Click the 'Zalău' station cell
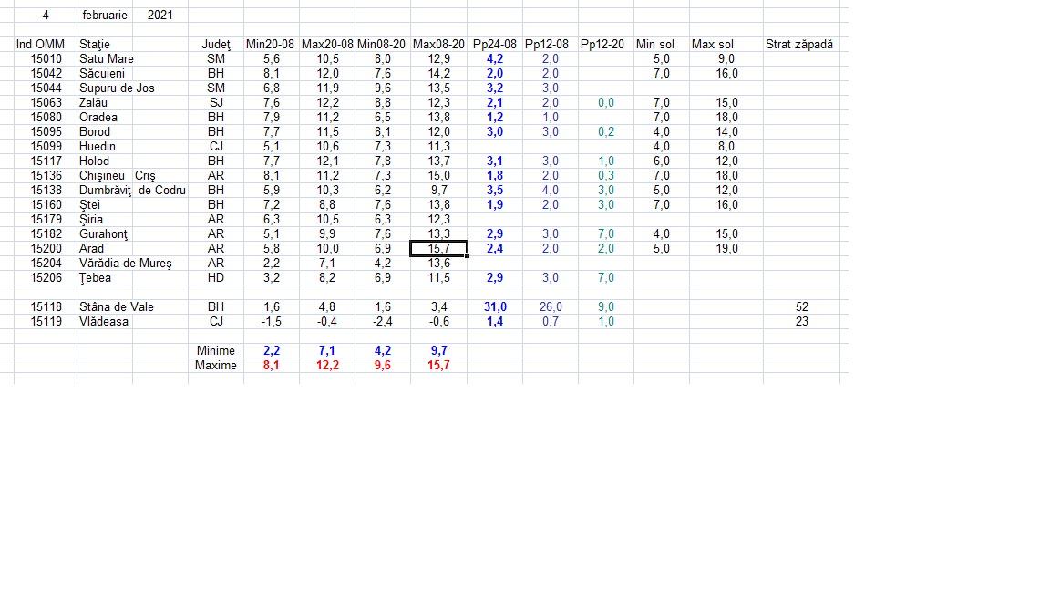Viewport: 1050px width, 591px height. click(105, 103)
